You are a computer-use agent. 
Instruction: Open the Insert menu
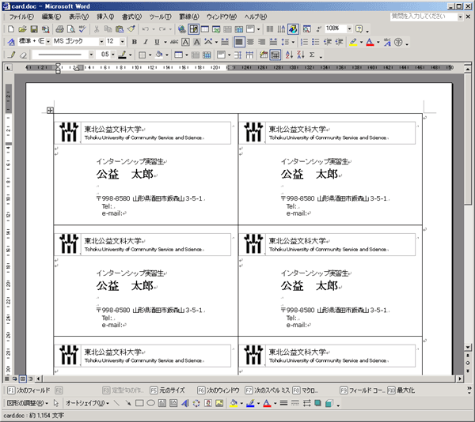pos(105,17)
